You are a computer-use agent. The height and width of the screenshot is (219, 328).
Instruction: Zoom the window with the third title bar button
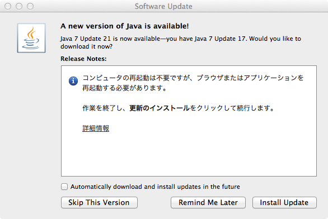tap(30, 6)
